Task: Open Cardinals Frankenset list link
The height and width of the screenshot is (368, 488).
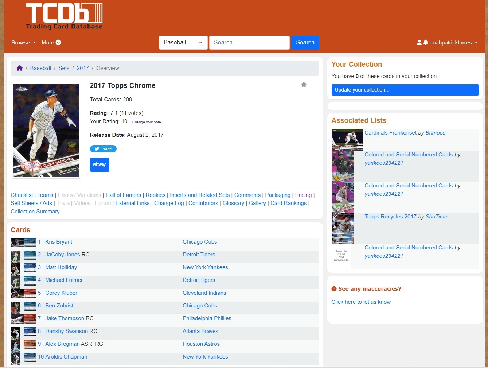Action: tap(390, 133)
